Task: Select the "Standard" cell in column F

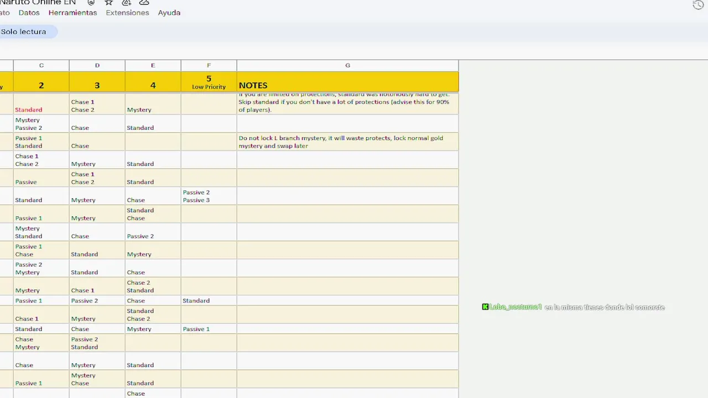Action: point(209,301)
